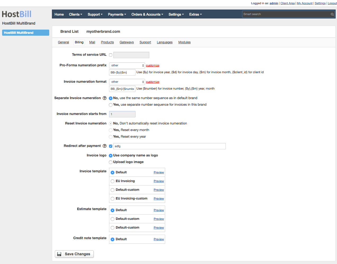Open the Invoice numeration format dropdown
Screen dimensions: 337x264
click(x=127, y=82)
